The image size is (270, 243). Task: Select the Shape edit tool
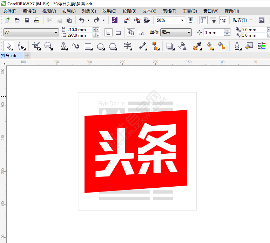pyautogui.click(x=21, y=46)
